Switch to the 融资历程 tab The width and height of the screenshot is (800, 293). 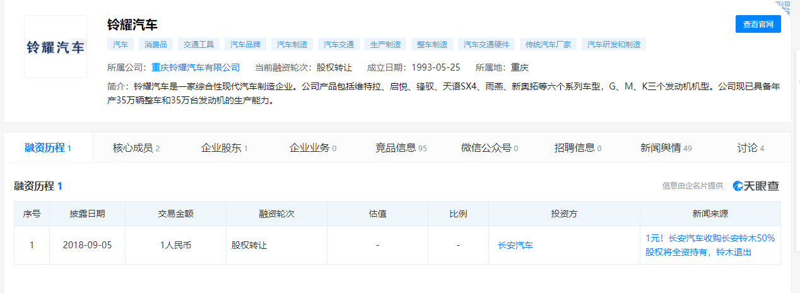[48, 148]
